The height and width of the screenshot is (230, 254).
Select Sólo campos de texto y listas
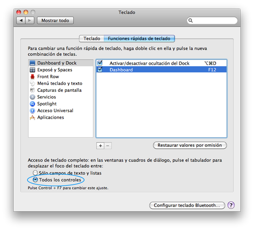point(35,173)
